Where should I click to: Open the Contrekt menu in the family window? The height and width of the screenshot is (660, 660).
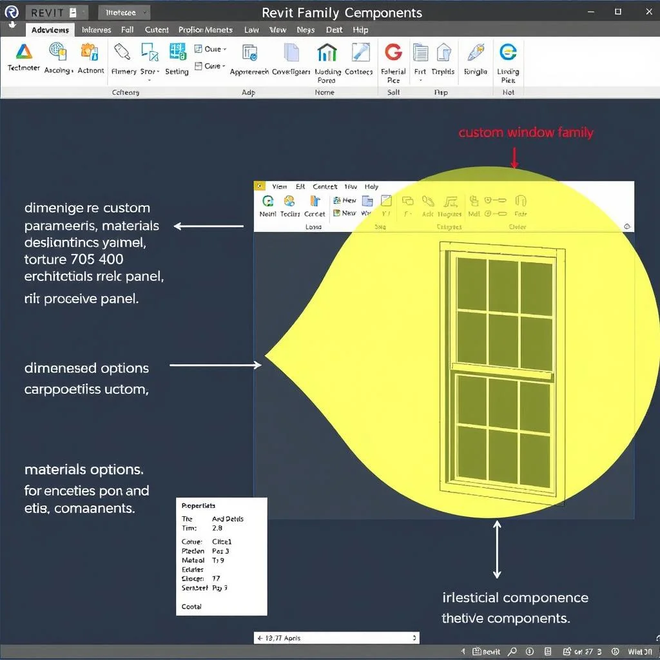(x=325, y=186)
